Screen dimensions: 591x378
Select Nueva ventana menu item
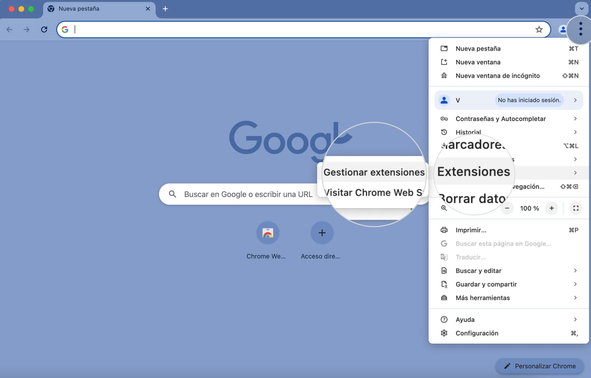point(509,62)
